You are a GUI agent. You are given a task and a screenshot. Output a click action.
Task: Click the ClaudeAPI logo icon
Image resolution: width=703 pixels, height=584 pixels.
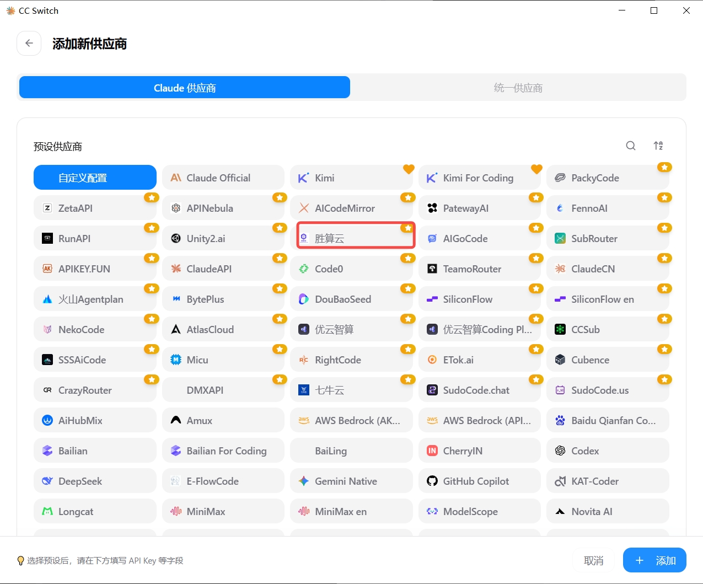(x=176, y=269)
